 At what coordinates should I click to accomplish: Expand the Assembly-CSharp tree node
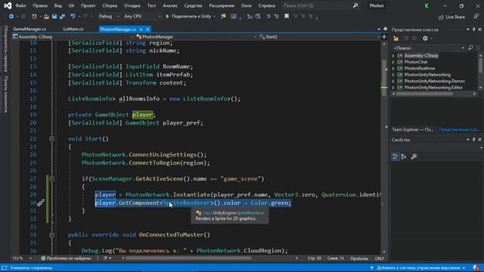393,56
